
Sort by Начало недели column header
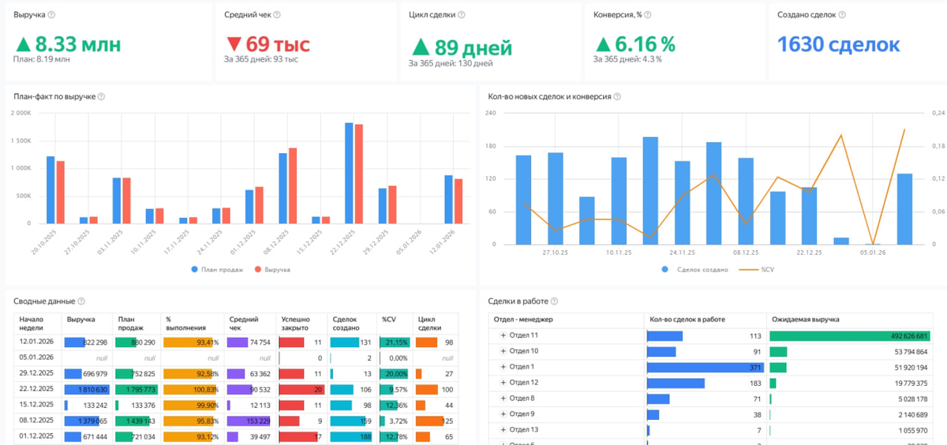point(39,323)
